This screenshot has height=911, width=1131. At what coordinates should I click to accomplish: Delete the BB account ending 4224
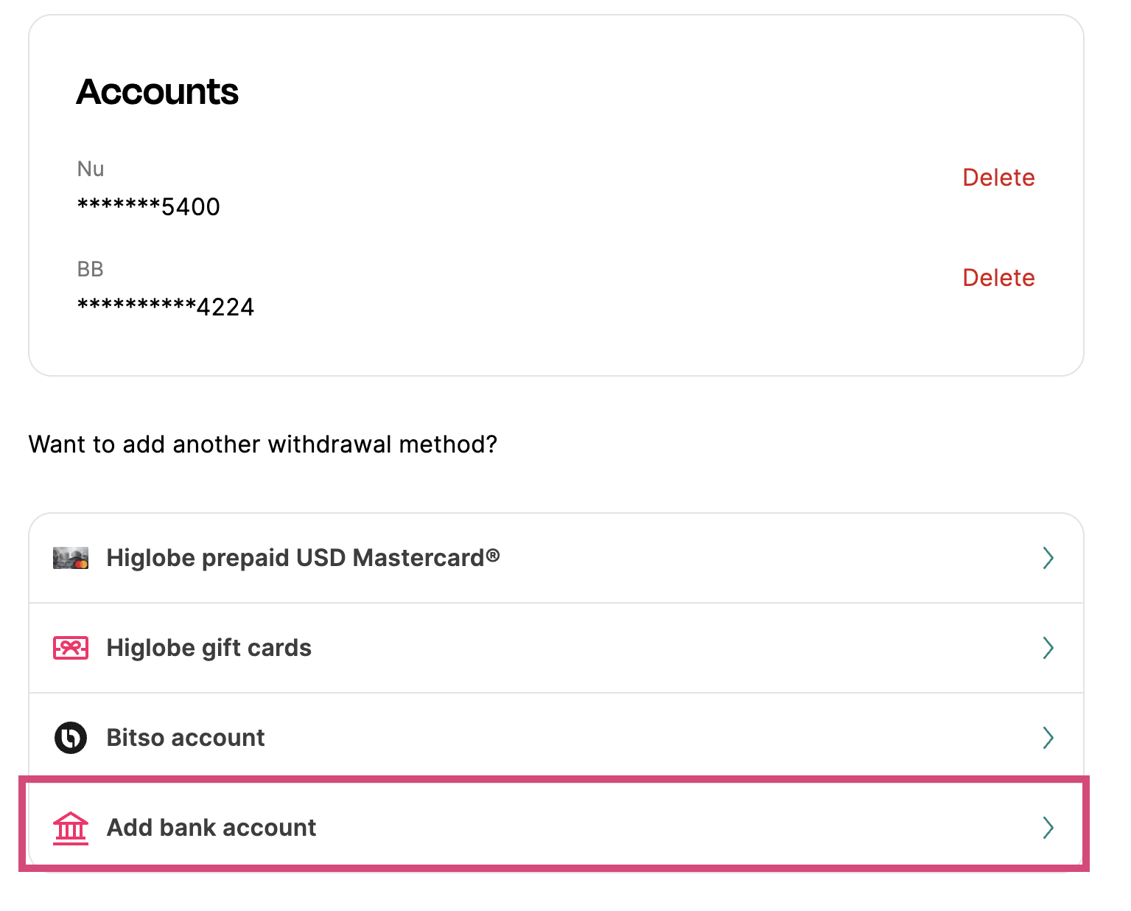click(998, 278)
